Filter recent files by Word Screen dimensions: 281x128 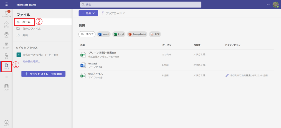(103, 34)
